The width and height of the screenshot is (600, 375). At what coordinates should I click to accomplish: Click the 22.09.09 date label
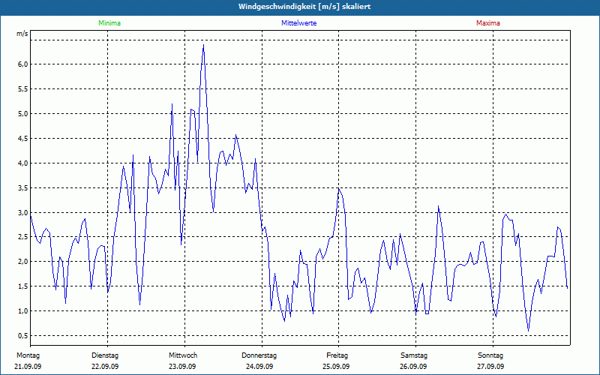(x=105, y=367)
